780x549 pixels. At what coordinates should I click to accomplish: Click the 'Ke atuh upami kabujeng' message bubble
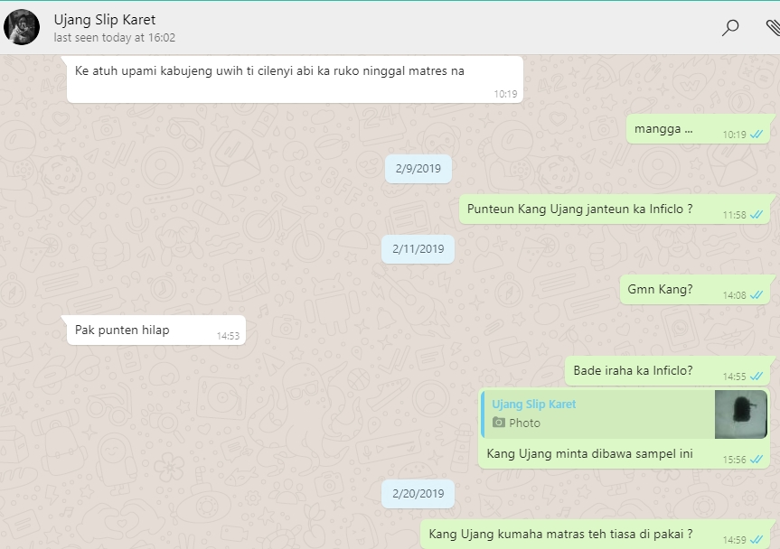(269, 71)
